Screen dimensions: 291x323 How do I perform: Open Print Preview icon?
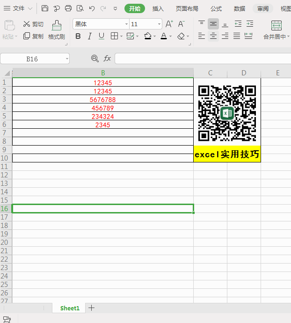80,8
